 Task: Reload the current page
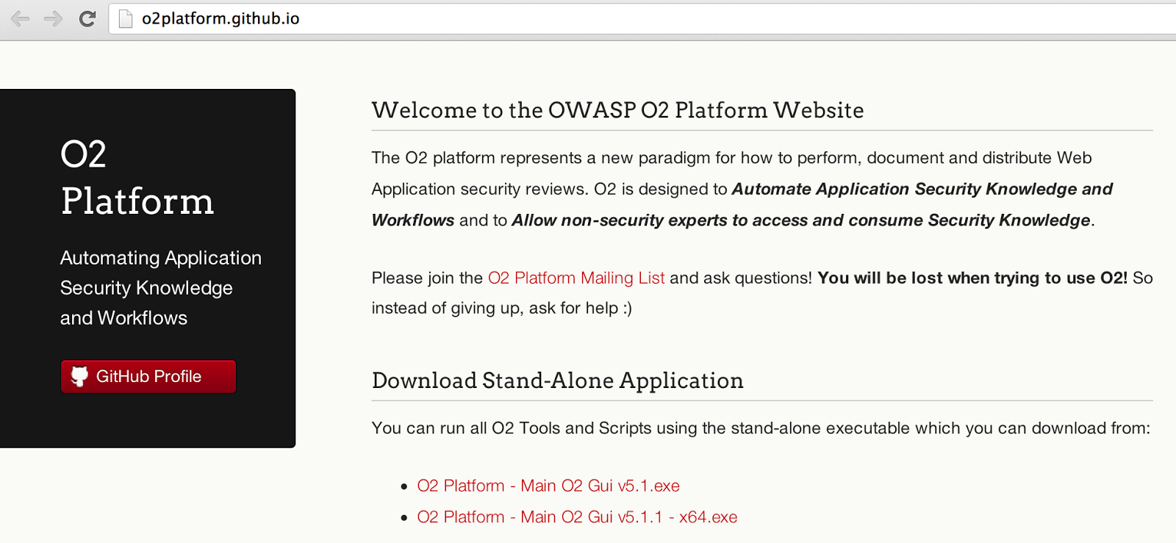coord(87,18)
